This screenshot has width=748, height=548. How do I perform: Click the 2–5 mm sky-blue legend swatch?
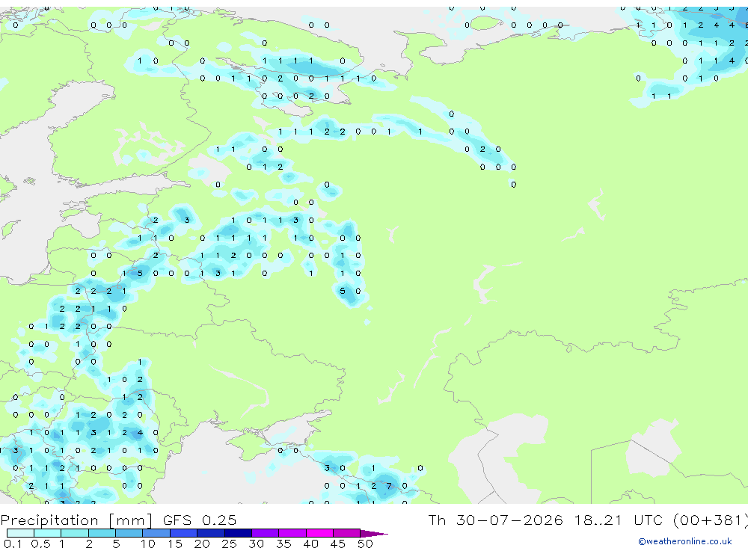coord(102,533)
